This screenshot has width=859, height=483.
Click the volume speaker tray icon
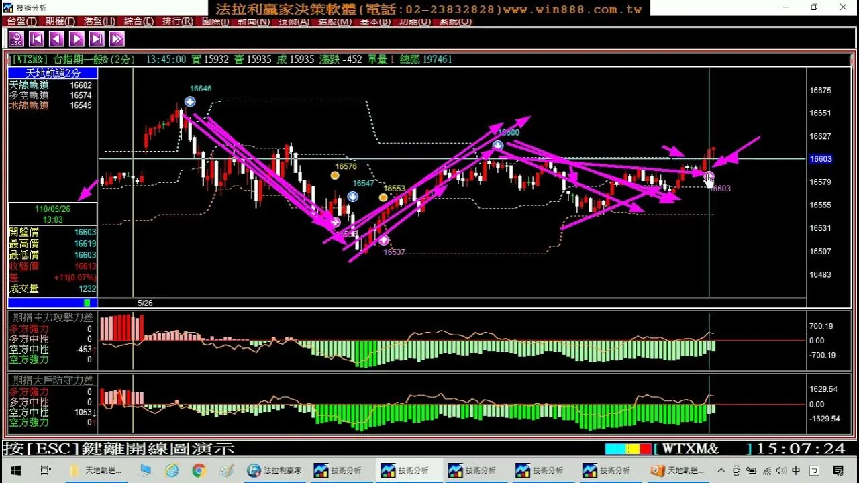point(781,470)
